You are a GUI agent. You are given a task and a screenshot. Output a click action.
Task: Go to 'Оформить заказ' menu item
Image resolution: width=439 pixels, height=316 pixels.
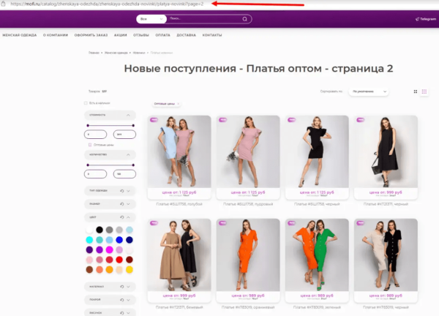point(91,35)
